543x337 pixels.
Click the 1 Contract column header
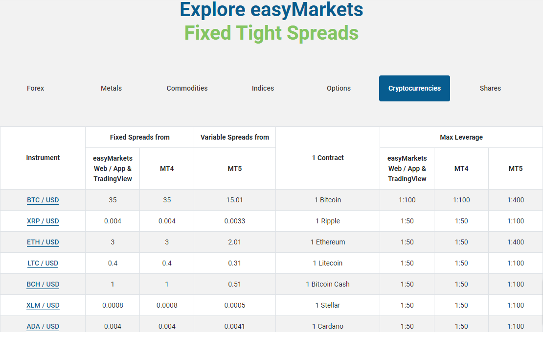(328, 158)
